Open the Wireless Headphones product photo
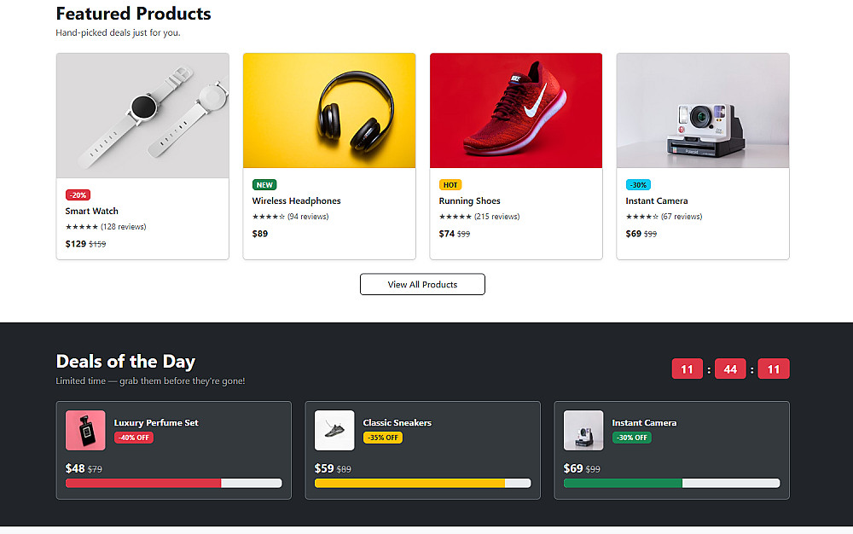Image resolution: width=853 pixels, height=534 pixels. pos(329,110)
